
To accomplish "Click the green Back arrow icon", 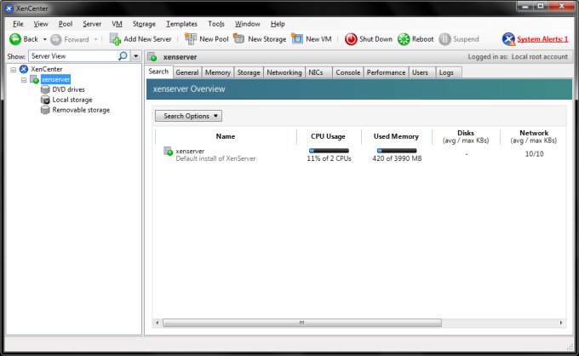I will click(x=14, y=39).
